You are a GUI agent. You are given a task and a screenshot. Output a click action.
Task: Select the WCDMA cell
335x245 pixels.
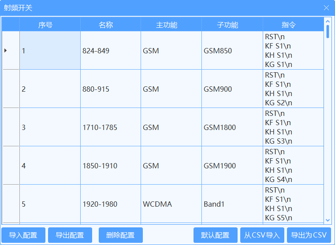[171, 204]
